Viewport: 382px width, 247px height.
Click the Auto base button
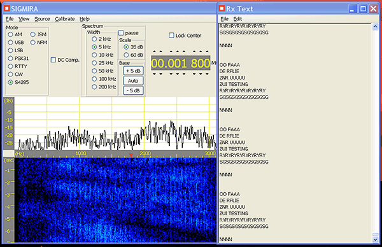[x=133, y=81]
